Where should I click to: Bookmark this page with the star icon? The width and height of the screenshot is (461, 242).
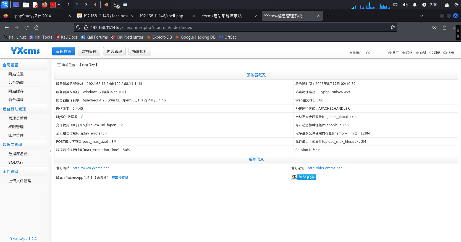(393, 28)
